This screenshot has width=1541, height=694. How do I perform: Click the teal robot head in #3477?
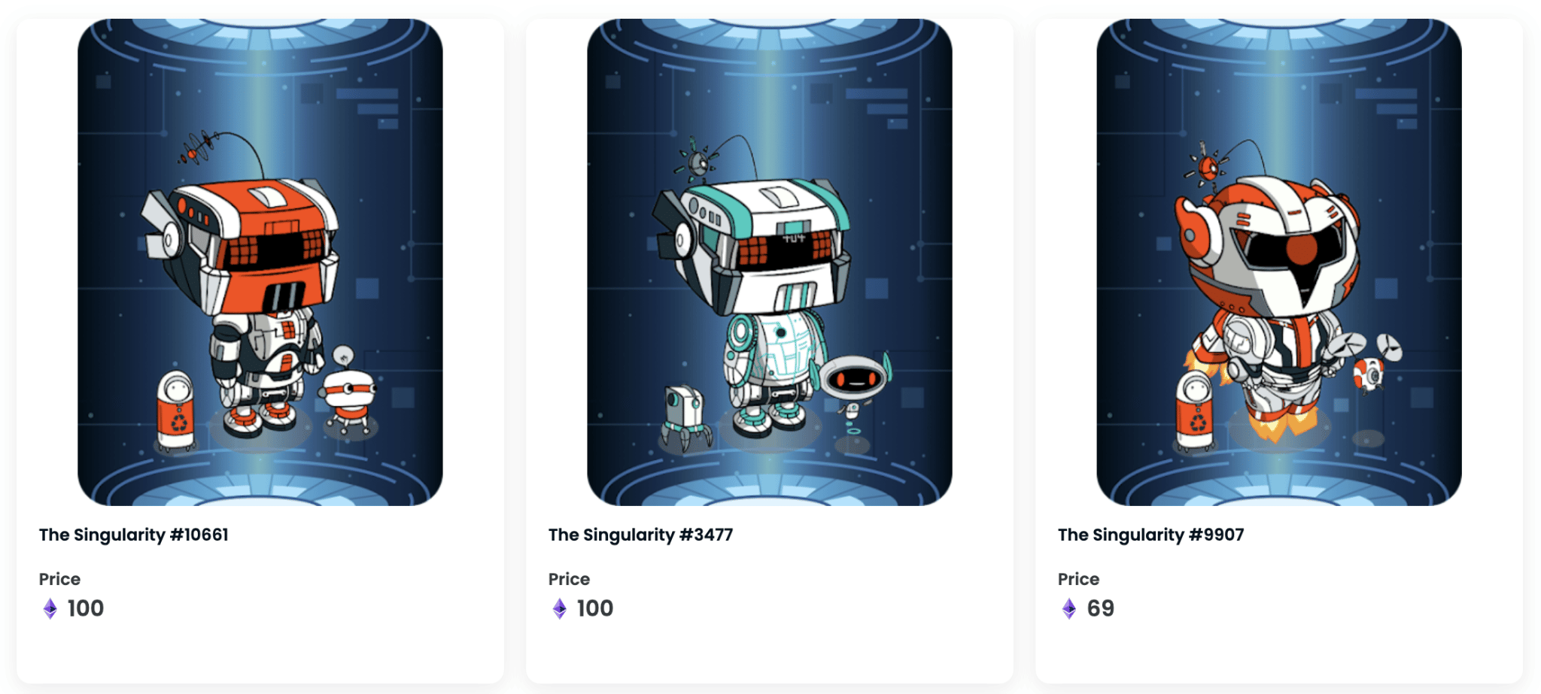click(756, 244)
